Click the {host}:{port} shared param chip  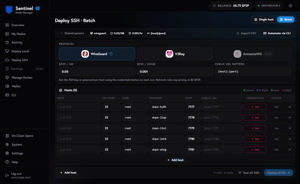point(156,33)
